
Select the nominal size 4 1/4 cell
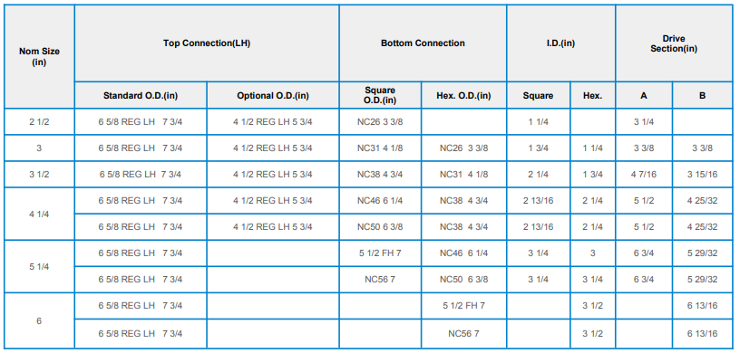tap(39, 214)
